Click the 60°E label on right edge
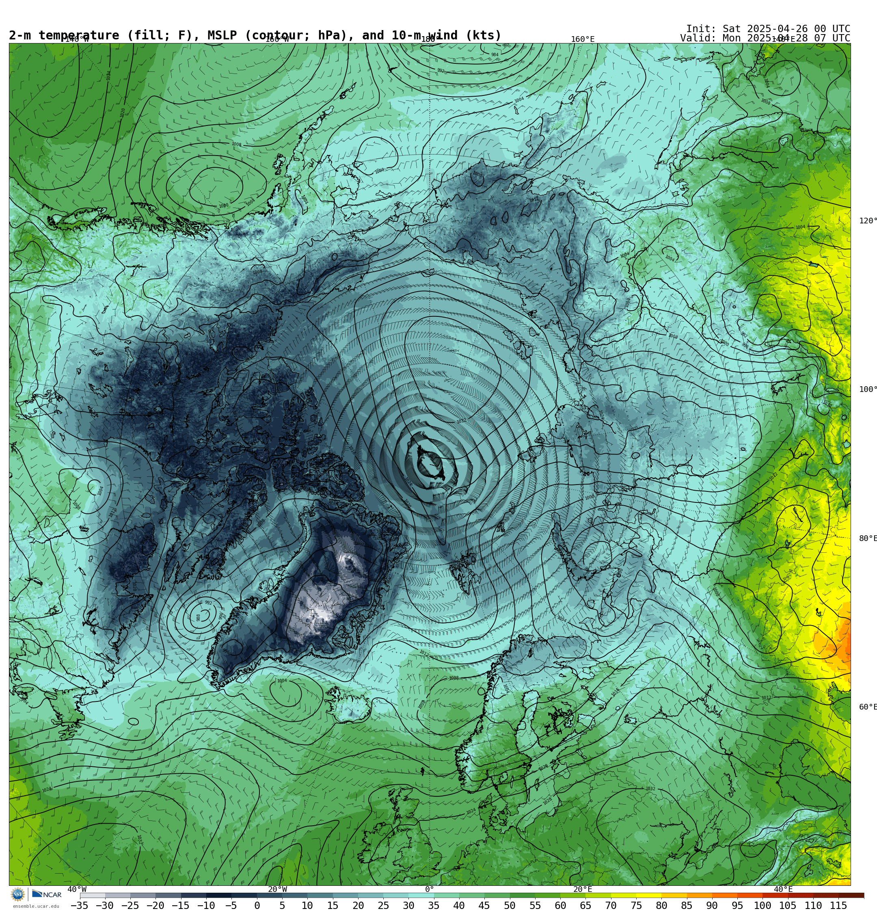This screenshot has width=877, height=911. pos(868,707)
